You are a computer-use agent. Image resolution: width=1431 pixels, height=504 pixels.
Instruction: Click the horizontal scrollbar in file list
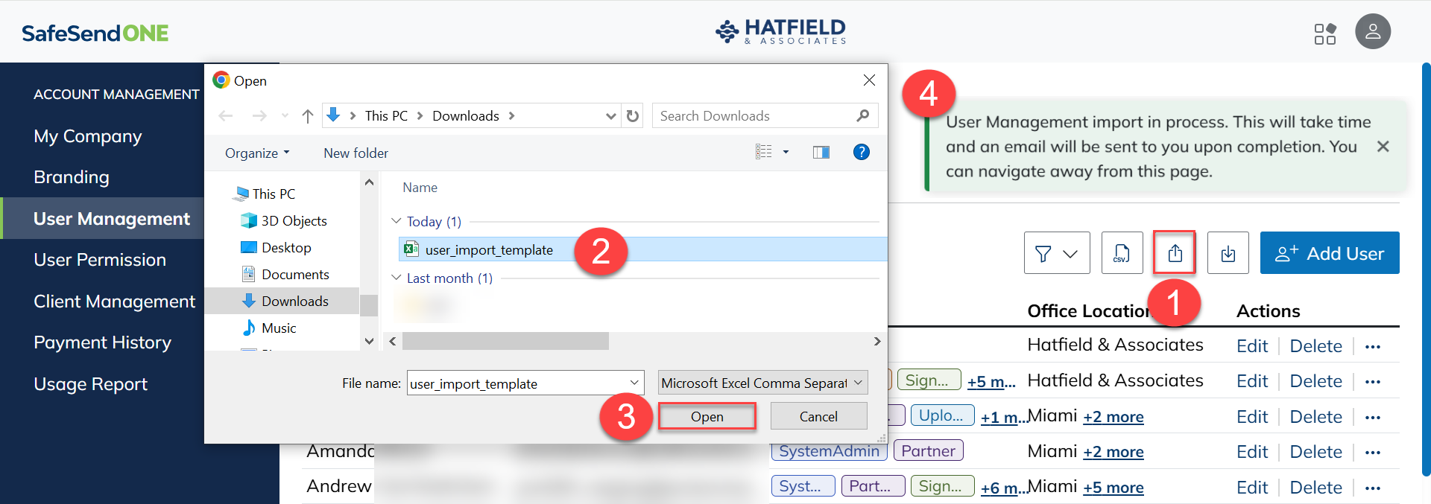(x=505, y=341)
